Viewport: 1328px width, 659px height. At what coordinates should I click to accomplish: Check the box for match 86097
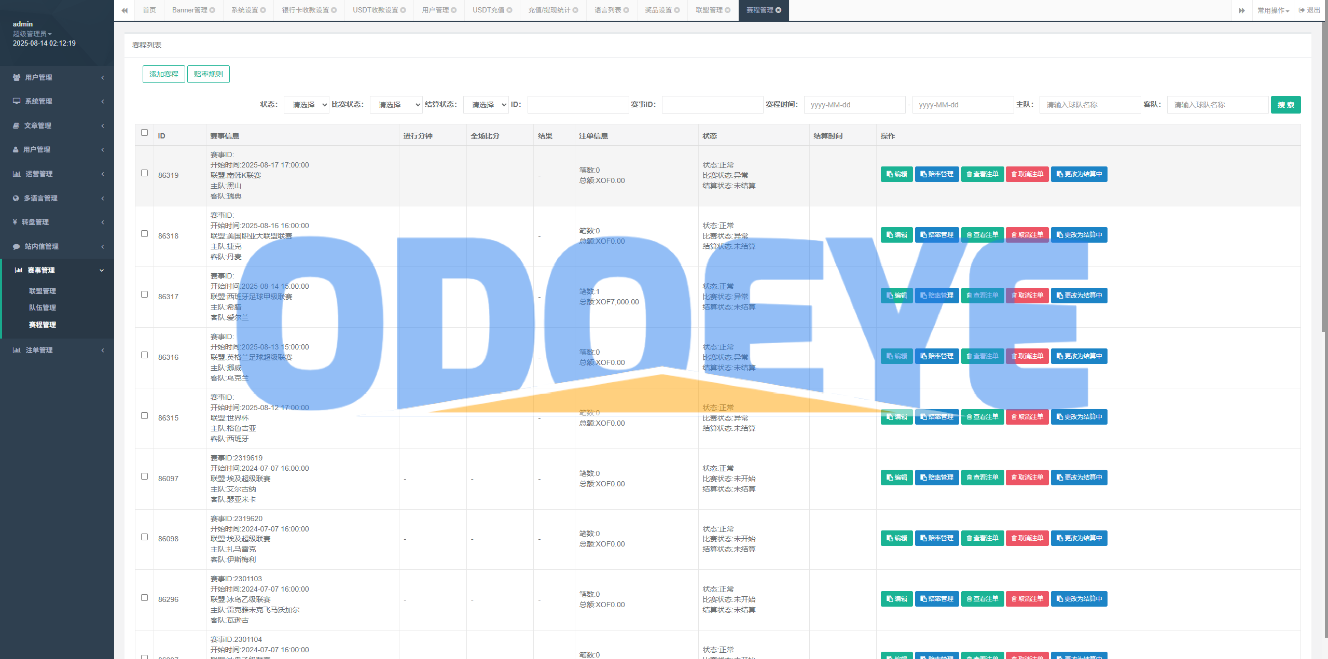click(x=144, y=476)
